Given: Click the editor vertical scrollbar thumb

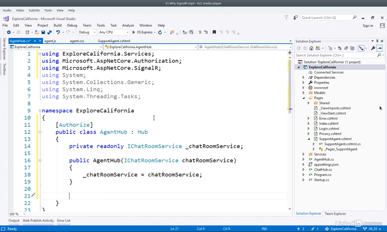Looking at the screenshot, I should [x=290, y=86].
